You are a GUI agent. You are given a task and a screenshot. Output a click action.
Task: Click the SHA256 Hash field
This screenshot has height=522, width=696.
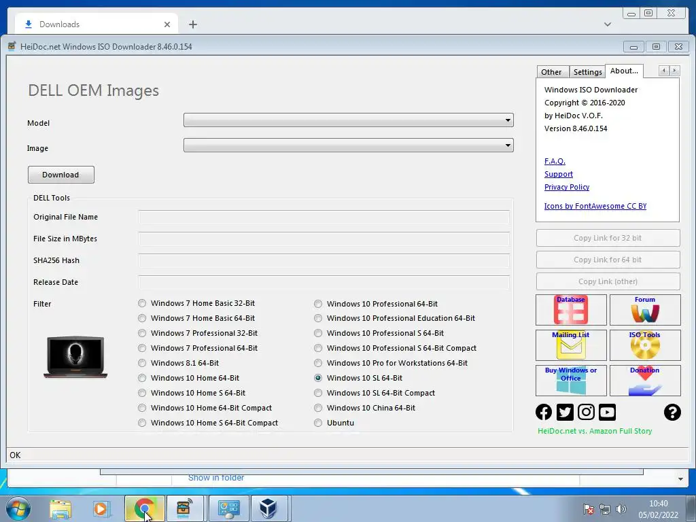(324, 260)
